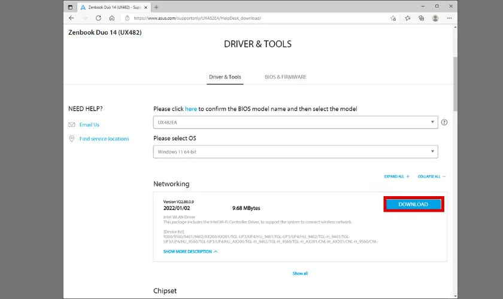Click the address bar URL
The height and width of the screenshot is (299, 503).
[x=197, y=19]
